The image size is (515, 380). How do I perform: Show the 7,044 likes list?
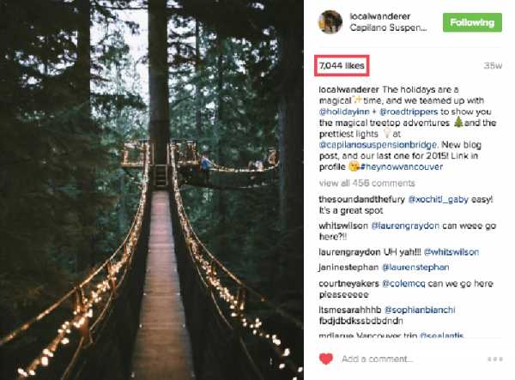(x=342, y=64)
